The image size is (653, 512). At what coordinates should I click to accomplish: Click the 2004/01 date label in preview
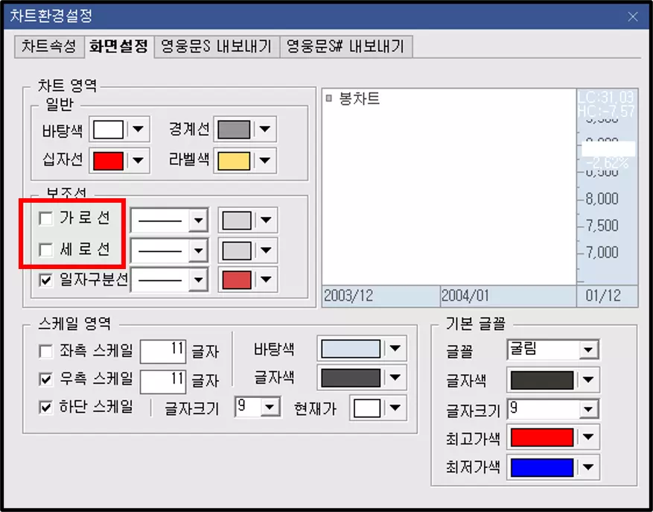pyautogui.click(x=465, y=296)
